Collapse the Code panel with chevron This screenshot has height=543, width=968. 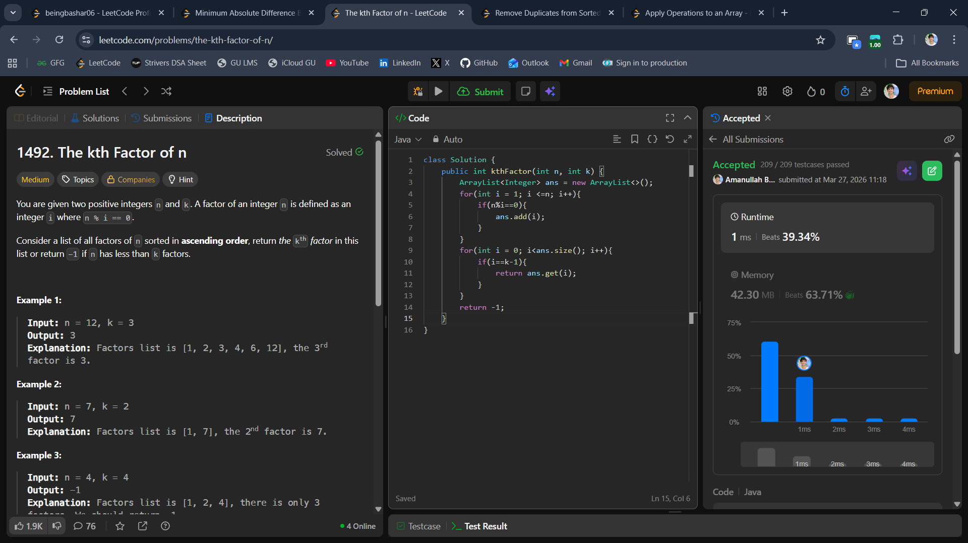coord(687,118)
